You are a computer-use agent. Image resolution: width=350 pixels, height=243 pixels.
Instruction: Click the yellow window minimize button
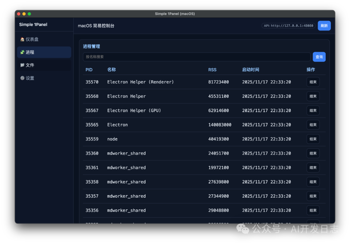coord(24,14)
